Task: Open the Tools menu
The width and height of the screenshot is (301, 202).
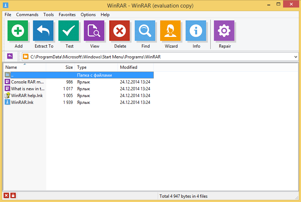Action: click(x=49, y=15)
